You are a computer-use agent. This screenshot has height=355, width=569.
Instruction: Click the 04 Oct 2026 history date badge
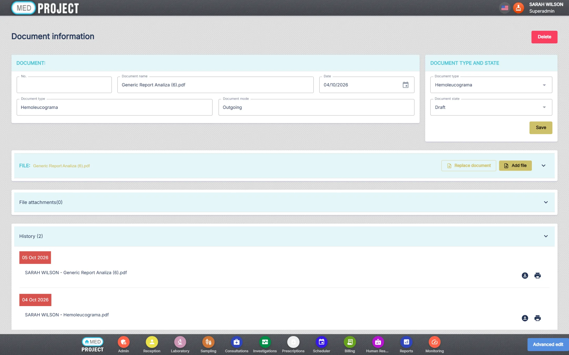[35, 300]
